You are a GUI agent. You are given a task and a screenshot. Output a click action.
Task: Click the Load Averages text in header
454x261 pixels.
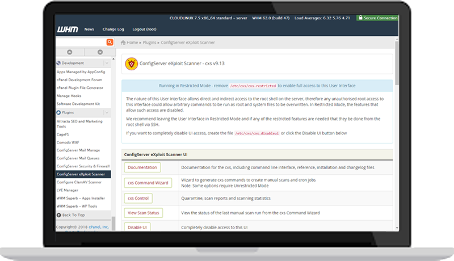(x=322, y=18)
